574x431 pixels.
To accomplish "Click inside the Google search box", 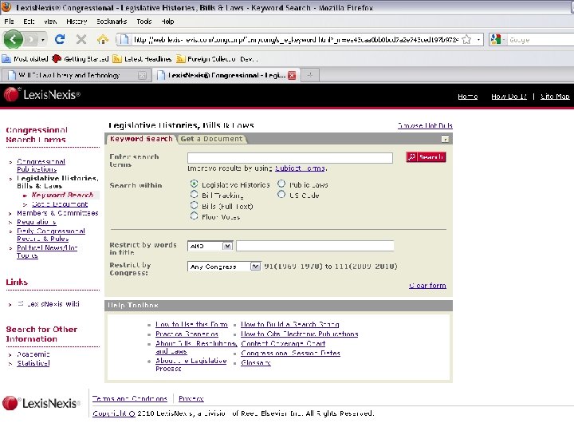I will (x=540, y=40).
